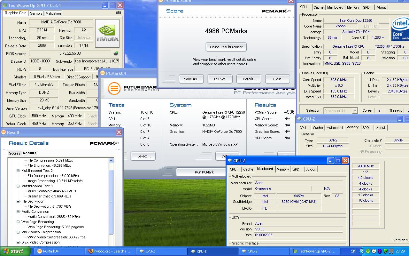Viewport: 409px width, 256px height.
Task: Click the title icon of the Memory CPU-Z window
Action: pyautogui.click(x=299, y=119)
